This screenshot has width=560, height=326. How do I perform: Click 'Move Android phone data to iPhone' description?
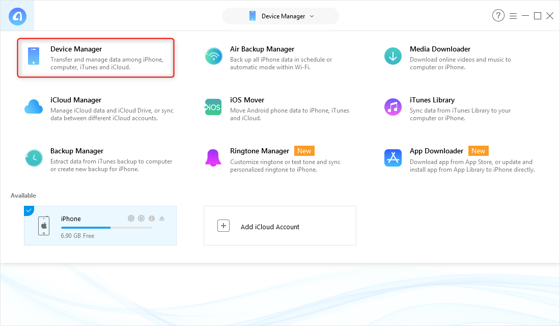(x=290, y=115)
